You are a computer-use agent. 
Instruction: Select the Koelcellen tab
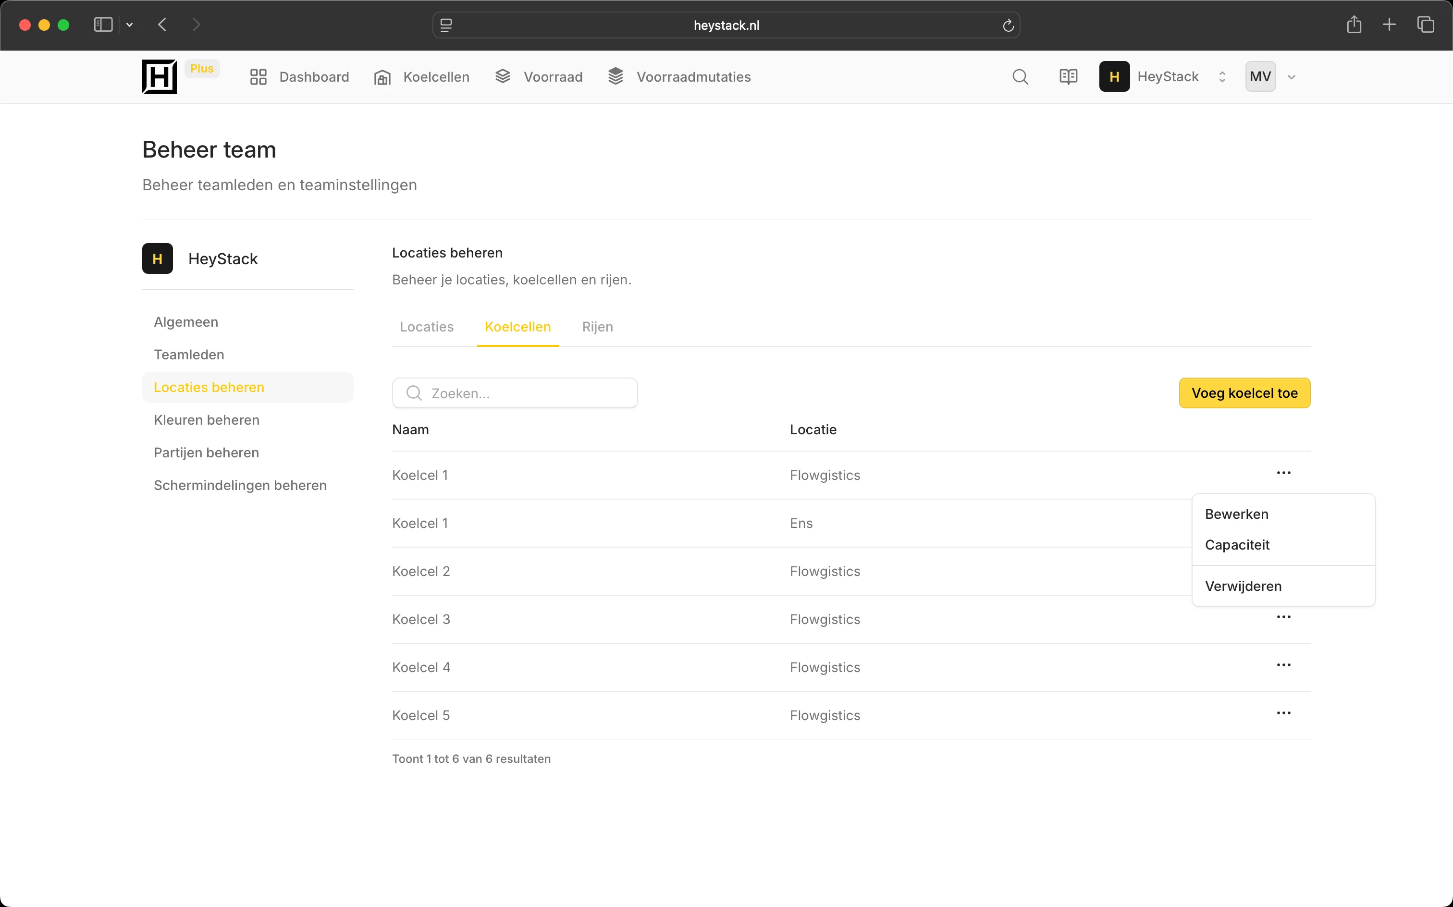pos(518,327)
